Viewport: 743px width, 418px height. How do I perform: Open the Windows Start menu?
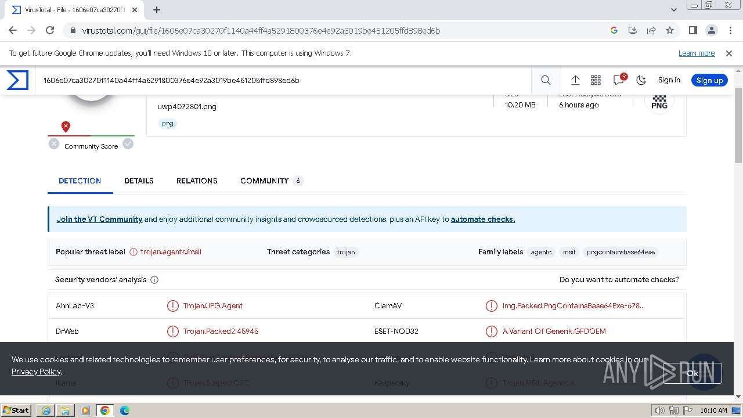tap(16, 410)
